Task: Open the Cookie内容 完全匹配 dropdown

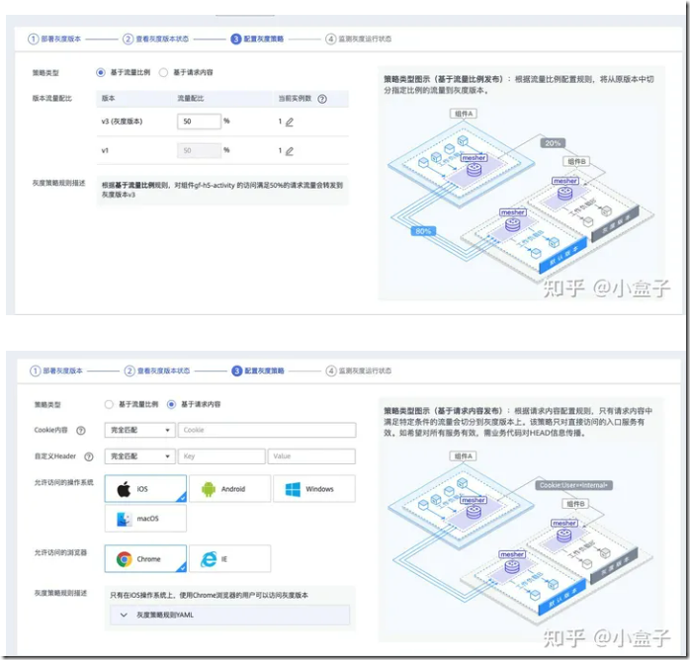Action: tap(139, 430)
